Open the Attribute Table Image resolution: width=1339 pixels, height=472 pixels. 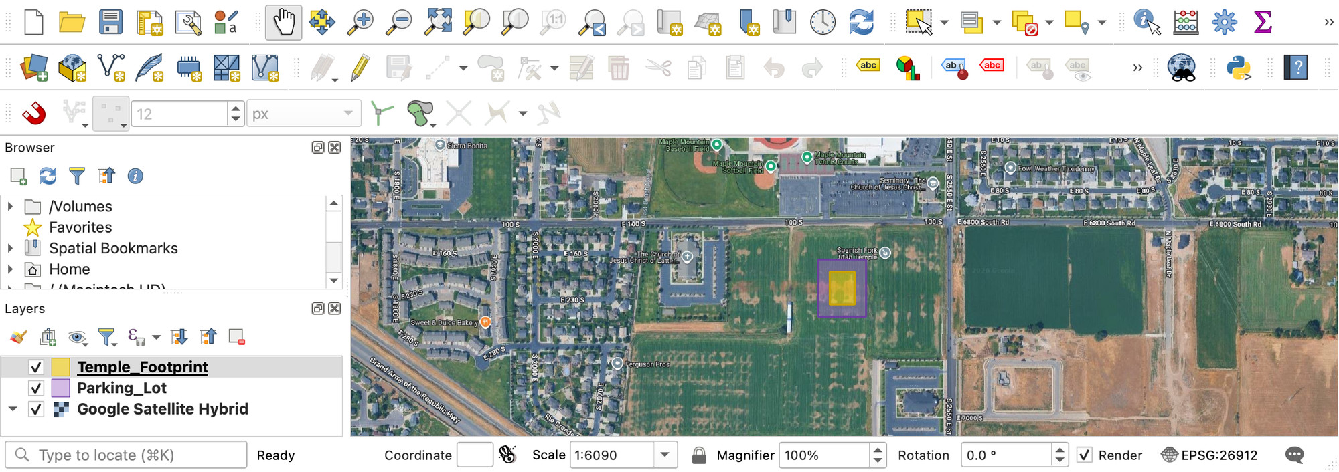pyautogui.click(x=1186, y=22)
